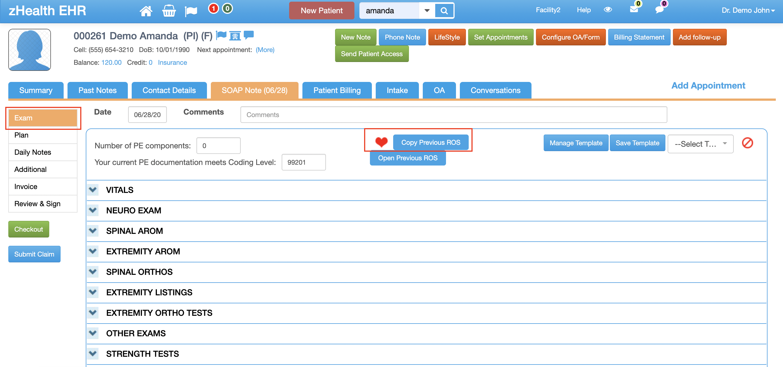Select Additional in the side menu
Screen dimensions: 783x367
[x=43, y=169]
